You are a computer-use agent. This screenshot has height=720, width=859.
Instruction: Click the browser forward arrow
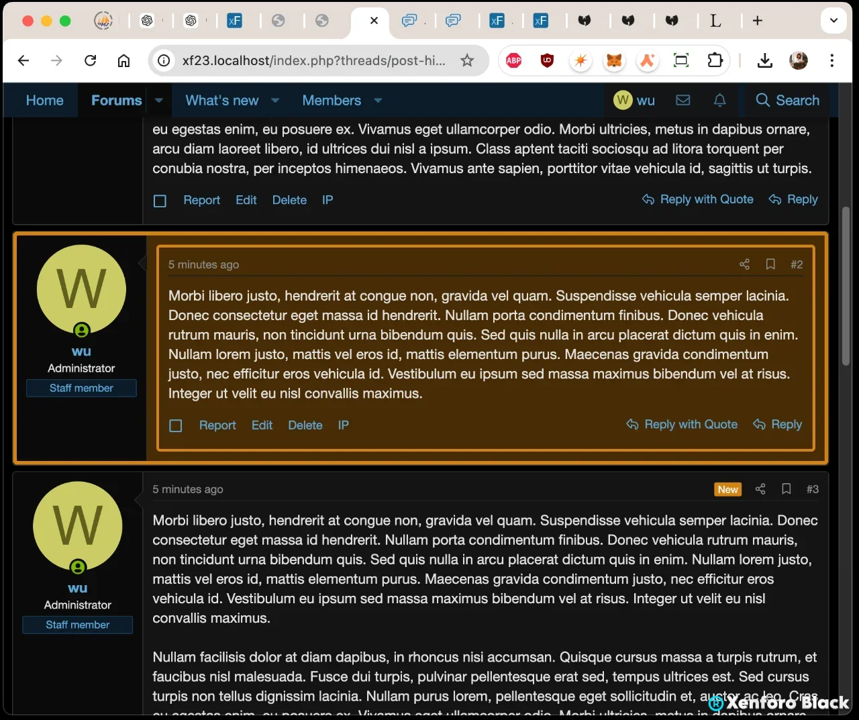tap(56, 61)
